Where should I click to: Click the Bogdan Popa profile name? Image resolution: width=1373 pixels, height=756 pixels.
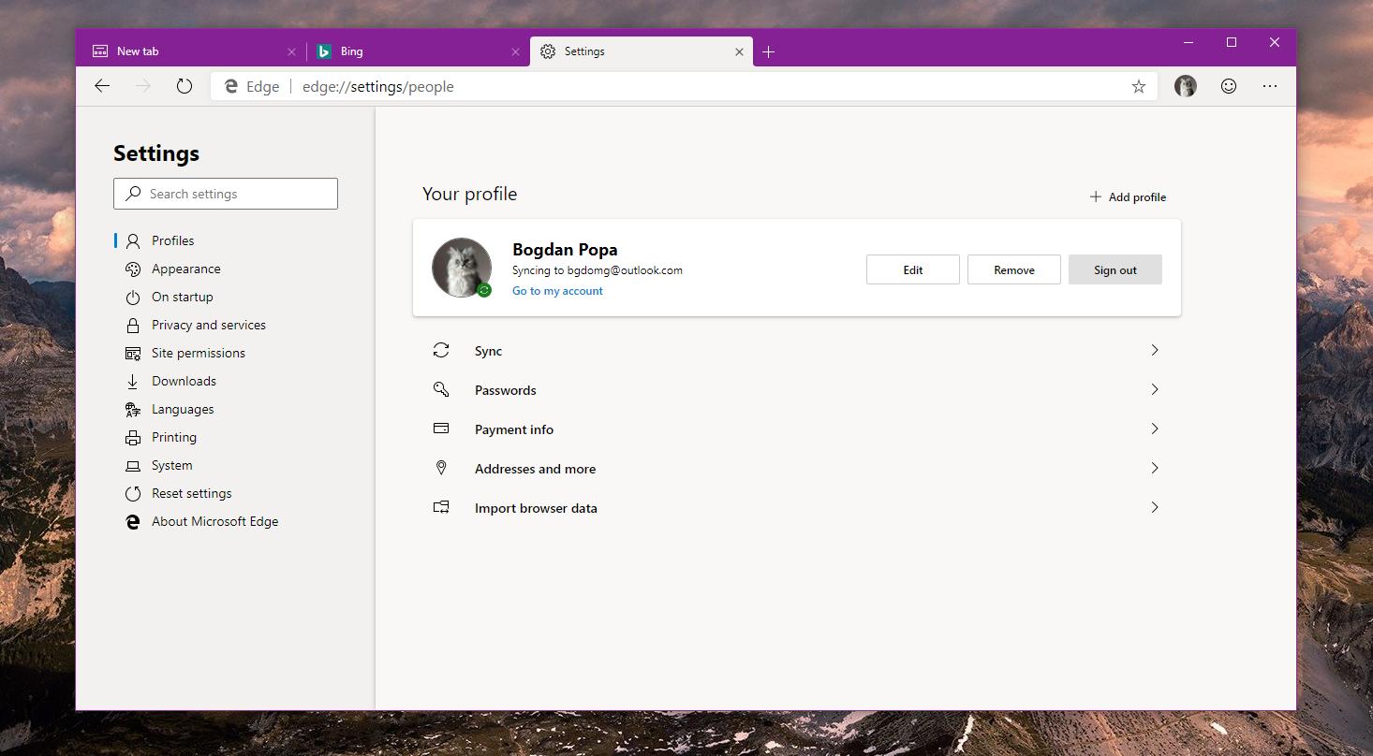[565, 250]
